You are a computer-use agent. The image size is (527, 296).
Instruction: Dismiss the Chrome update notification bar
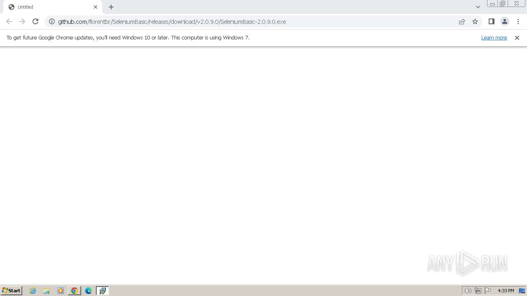(517, 37)
